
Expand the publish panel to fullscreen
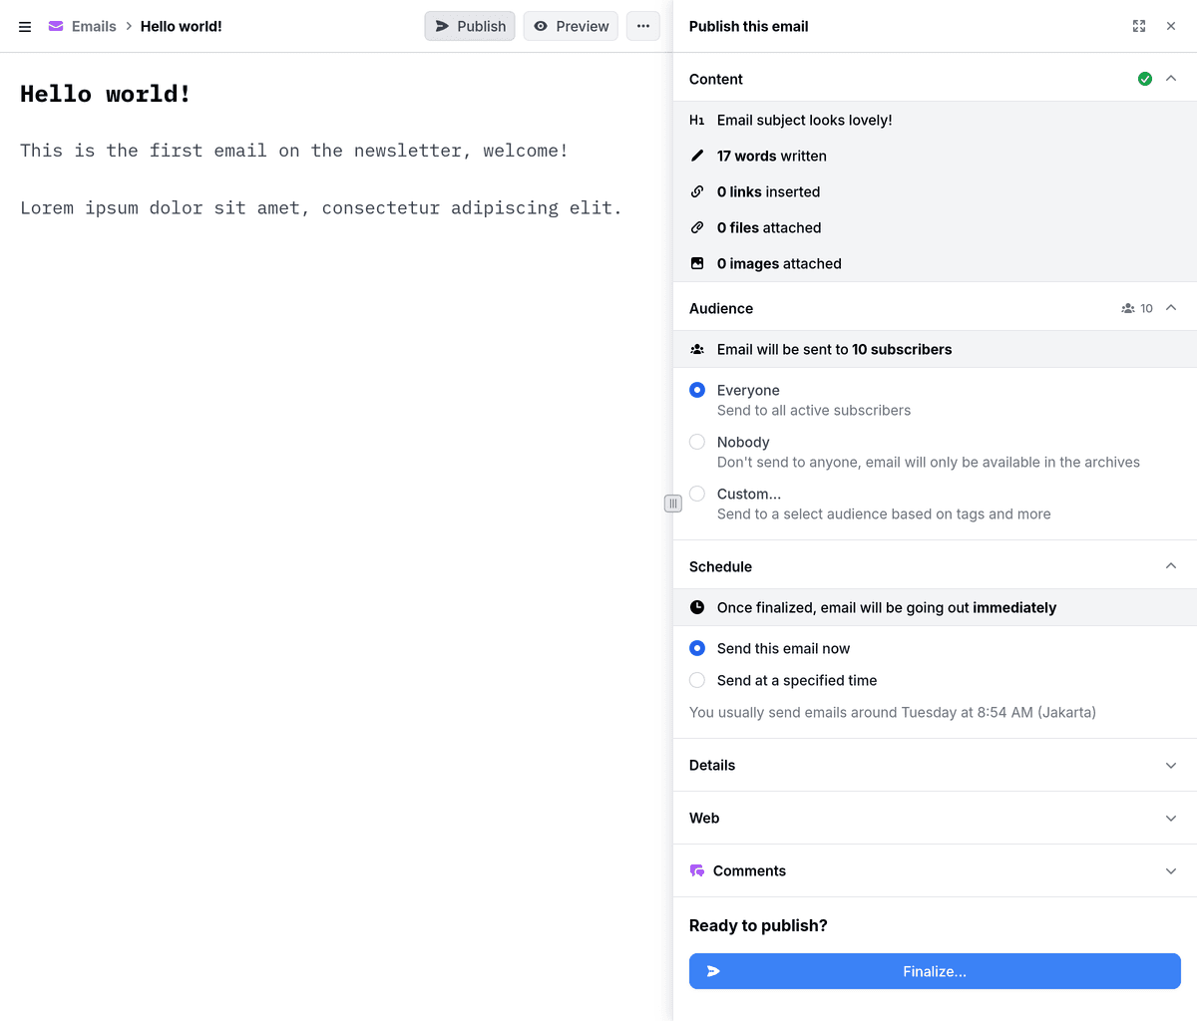coord(1138,26)
